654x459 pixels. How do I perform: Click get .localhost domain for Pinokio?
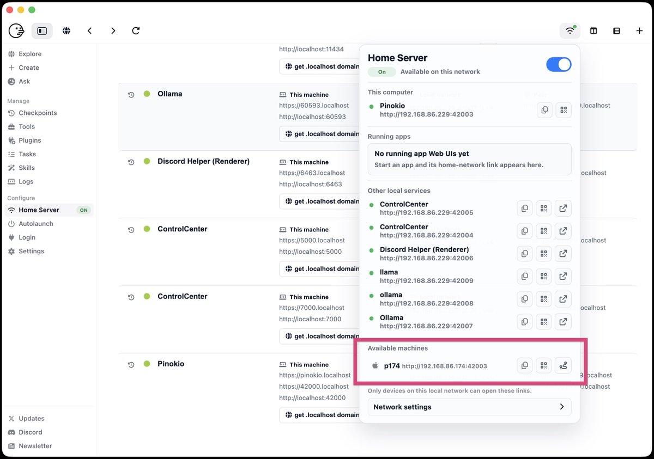319,415
